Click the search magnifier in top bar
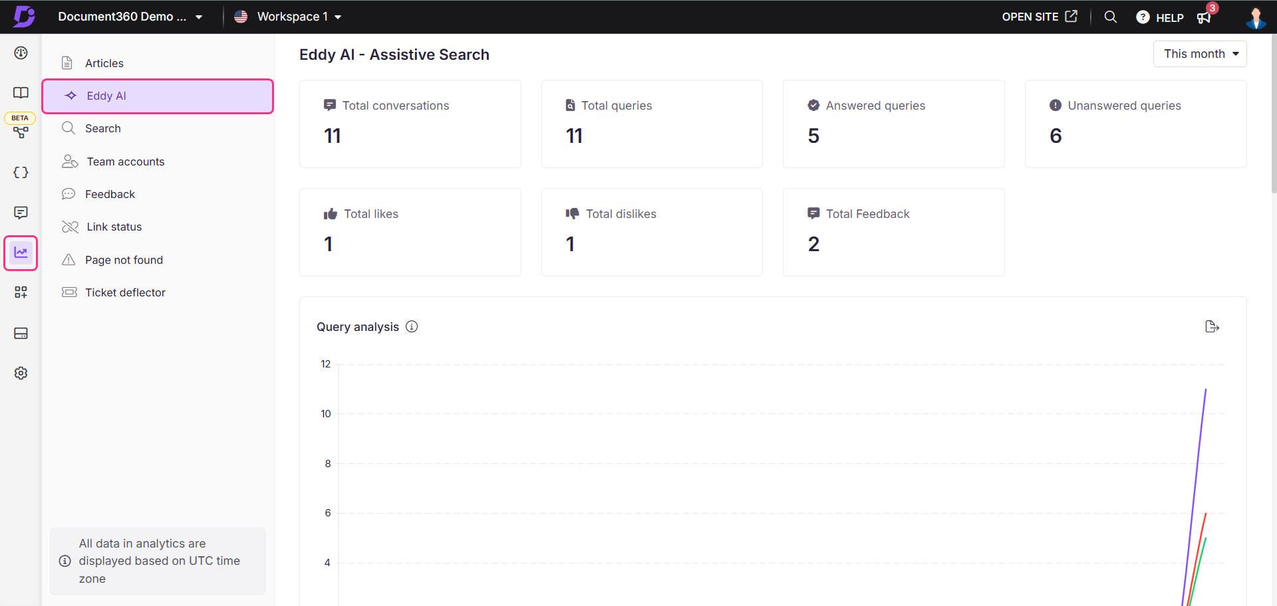The width and height of the screenshot is (1277, 606). click(x=1110, y=17)
